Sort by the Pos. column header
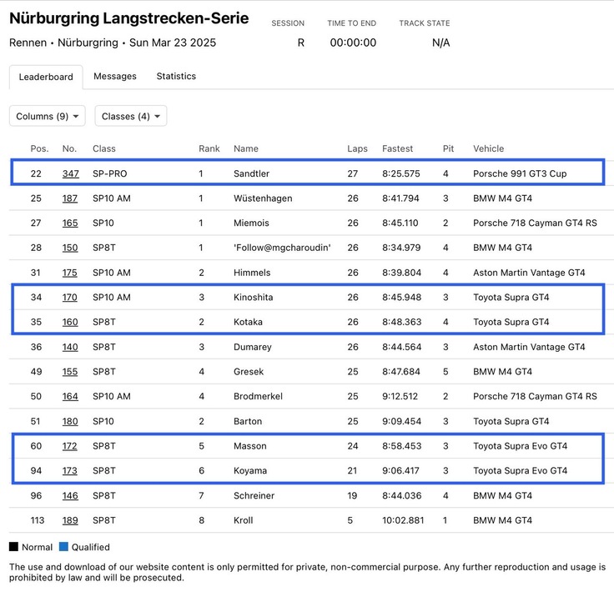Image resolution: width=614 pixels, height=597 pixels. [39, 148]
